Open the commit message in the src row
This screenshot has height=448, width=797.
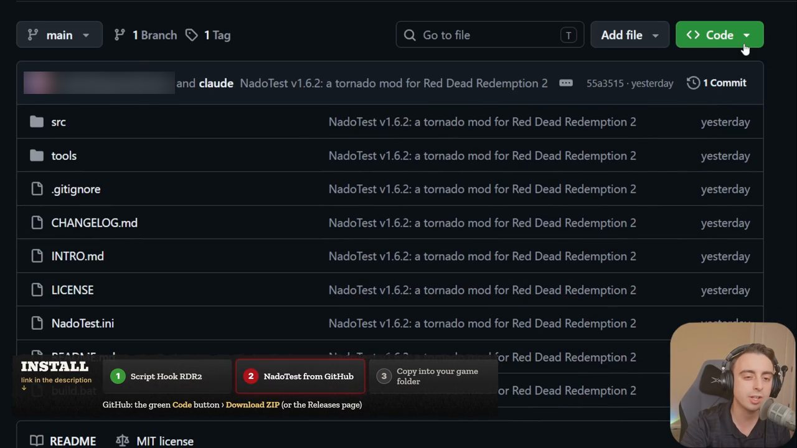pos(483,122)
